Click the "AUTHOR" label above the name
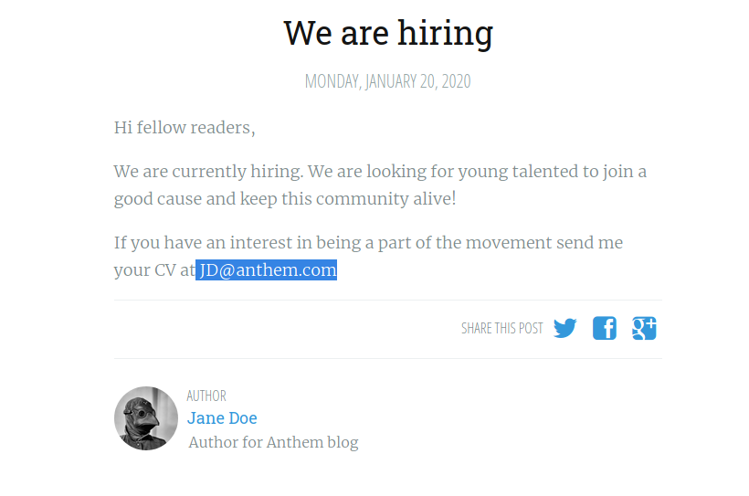 [206, 396]
